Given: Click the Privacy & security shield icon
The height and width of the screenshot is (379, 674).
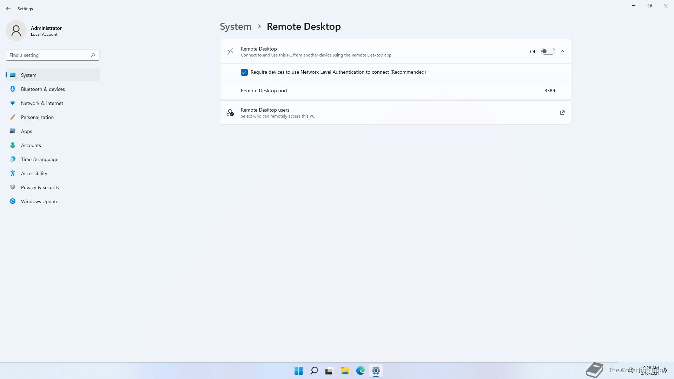Looking at the screenshot, I should [x=13, y=187].
